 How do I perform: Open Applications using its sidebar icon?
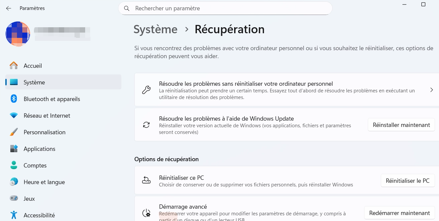14,149
